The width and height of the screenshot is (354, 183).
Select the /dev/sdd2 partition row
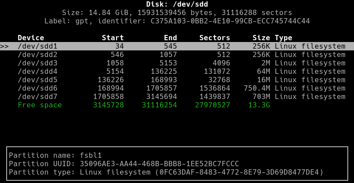click(182, 55)
